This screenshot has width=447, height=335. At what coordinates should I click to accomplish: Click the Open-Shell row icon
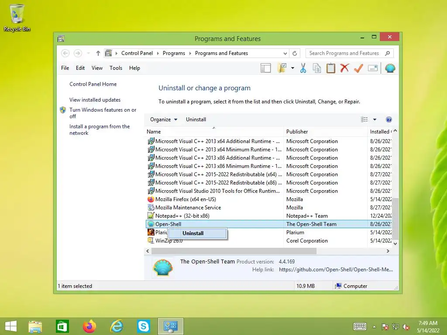(x=151, y=224)
